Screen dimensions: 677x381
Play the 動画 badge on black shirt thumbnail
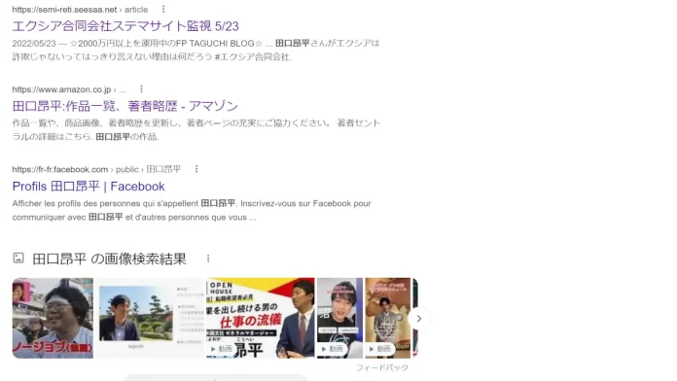[333, 349]
